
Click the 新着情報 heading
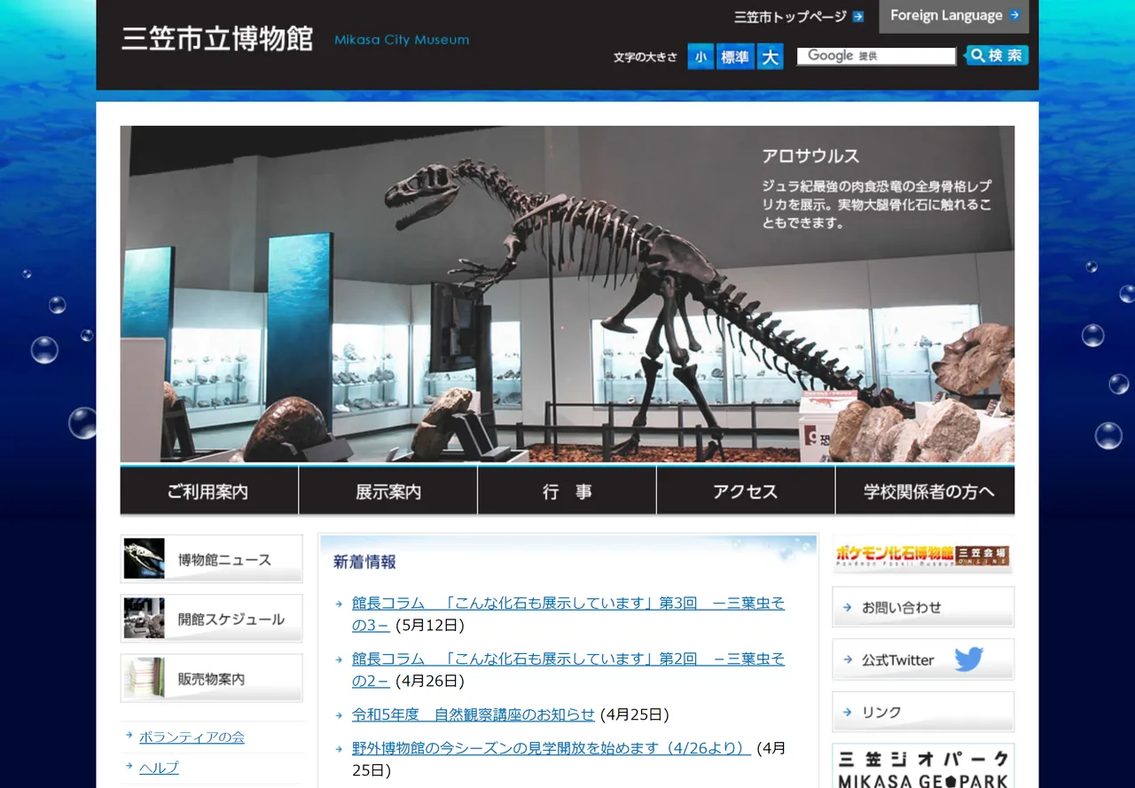click(364, 562)
